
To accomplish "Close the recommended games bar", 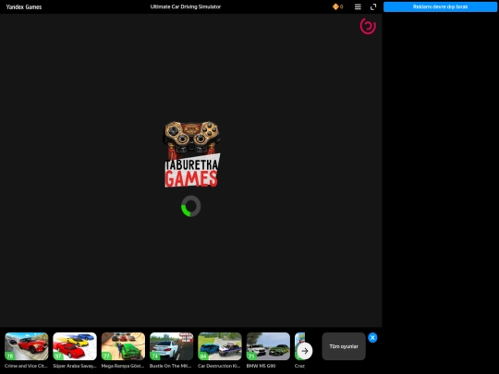I will pos(372,337).
